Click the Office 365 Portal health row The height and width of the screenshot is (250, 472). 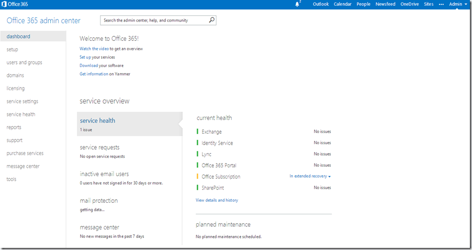264,165
